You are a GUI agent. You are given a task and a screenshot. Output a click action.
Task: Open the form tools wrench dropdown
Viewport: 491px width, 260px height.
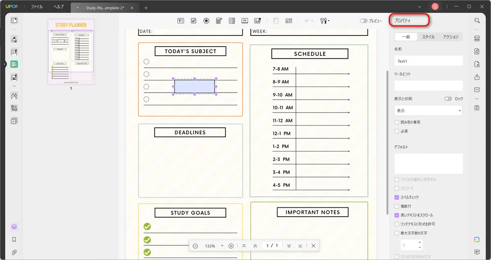click(325, 21)
